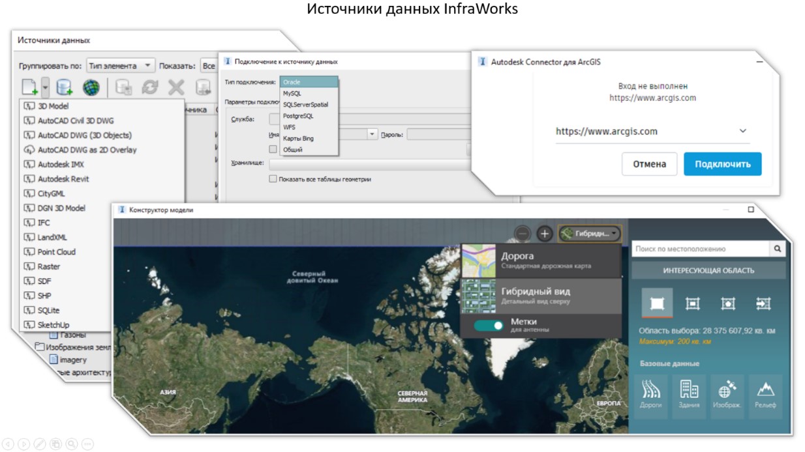The height and width of the screenshot is (452, 805).
Task: Click the globe web data source icon
Action: click(x=91, y=87)
